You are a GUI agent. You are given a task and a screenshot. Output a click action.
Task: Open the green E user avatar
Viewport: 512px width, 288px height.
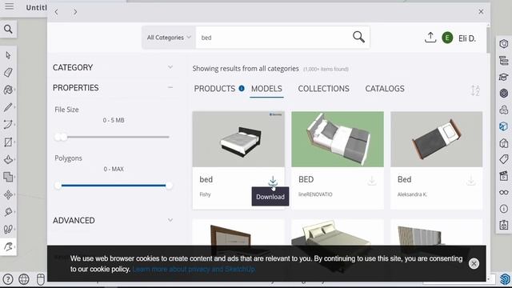pos(447,38)
